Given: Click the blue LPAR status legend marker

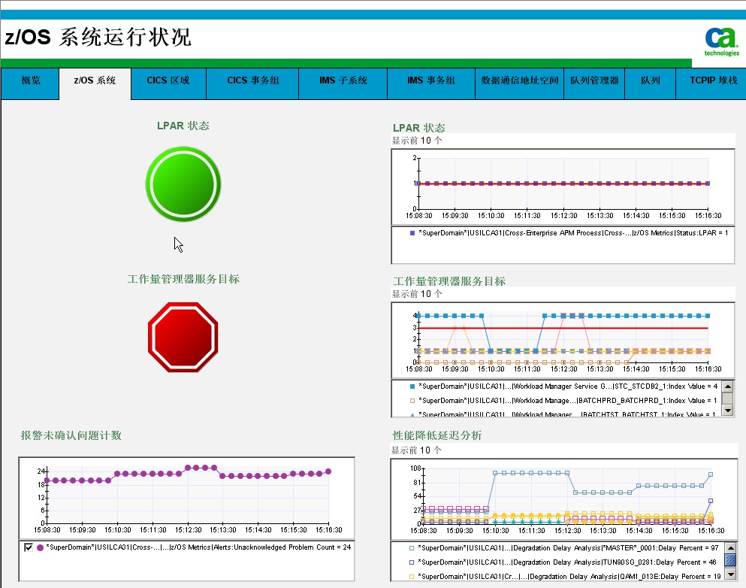Looking at the screenshot, I should (x=412, y=233).
